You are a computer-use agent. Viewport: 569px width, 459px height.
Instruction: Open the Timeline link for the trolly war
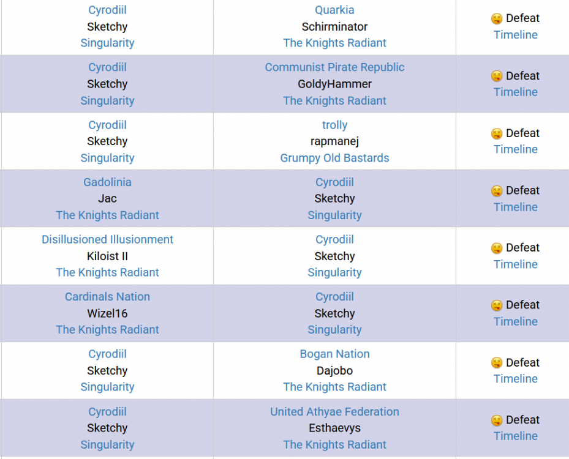coord(515,149)
